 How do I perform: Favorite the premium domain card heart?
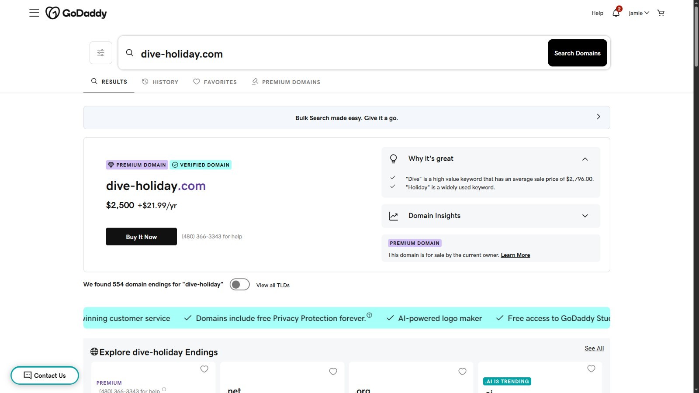tap(204, 369)
